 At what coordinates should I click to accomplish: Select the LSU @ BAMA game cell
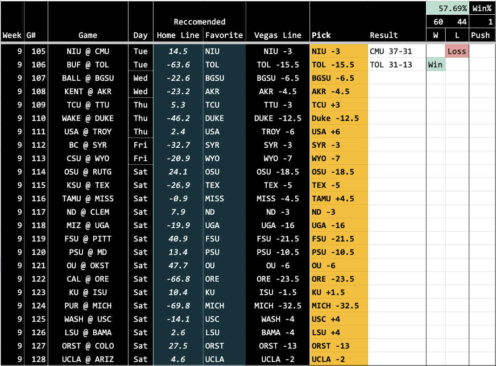point(88,333)
